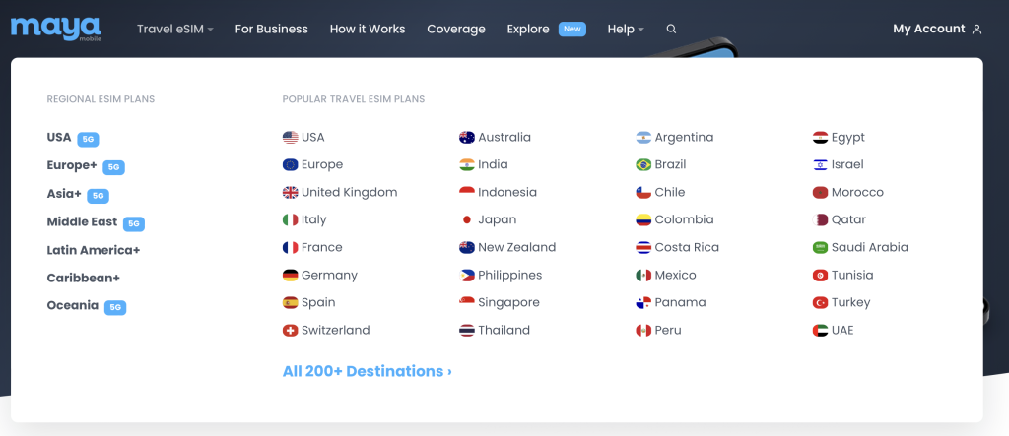
Task: Click the Brazil flag icon
Action: tap(643, 165)
